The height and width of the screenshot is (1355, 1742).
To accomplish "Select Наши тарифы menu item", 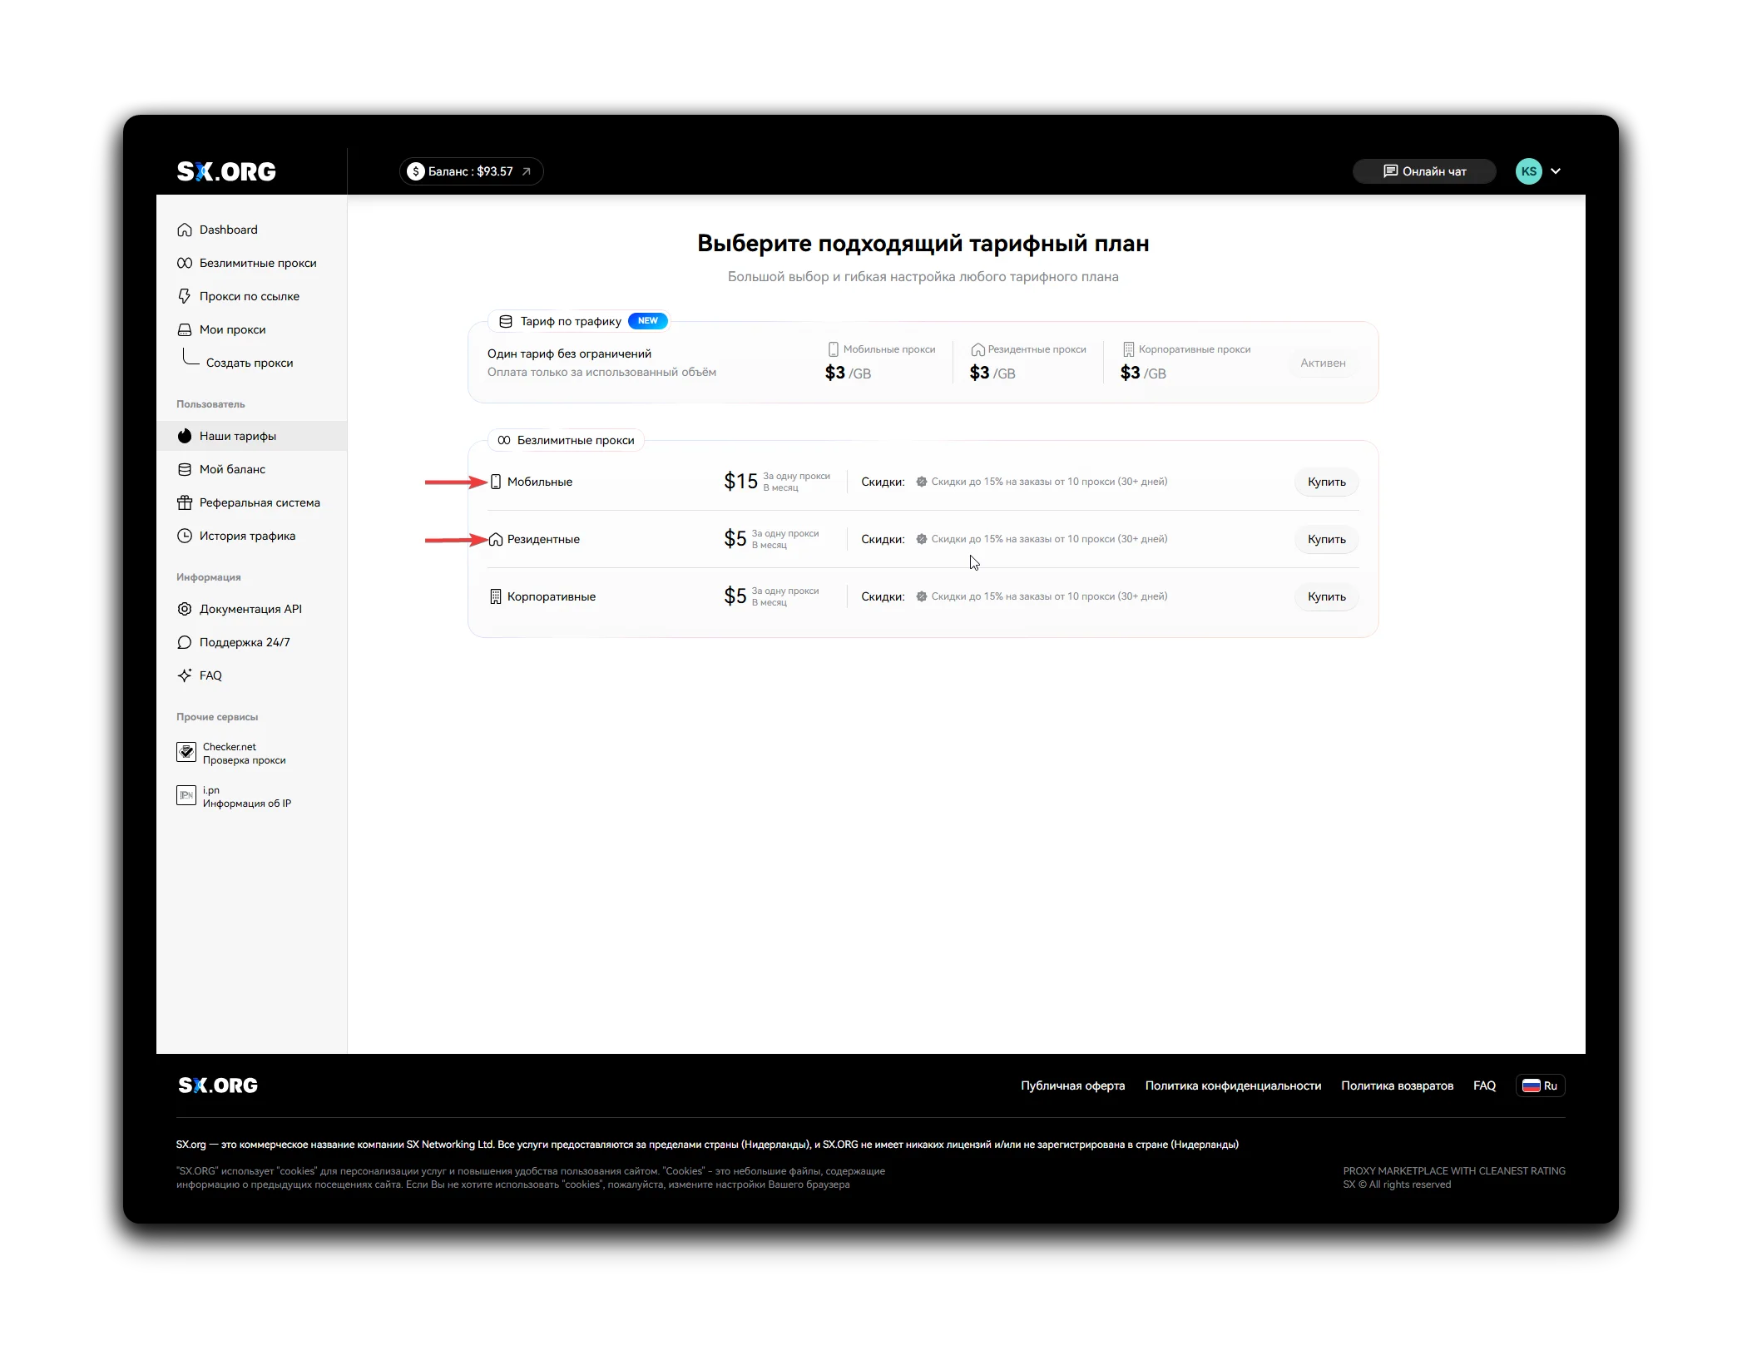I will (251, 436).
